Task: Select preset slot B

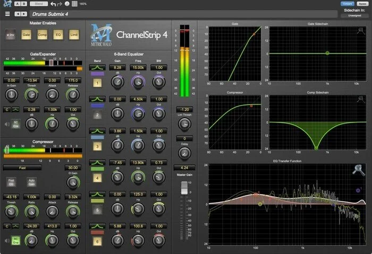Action: click(24, 4)
